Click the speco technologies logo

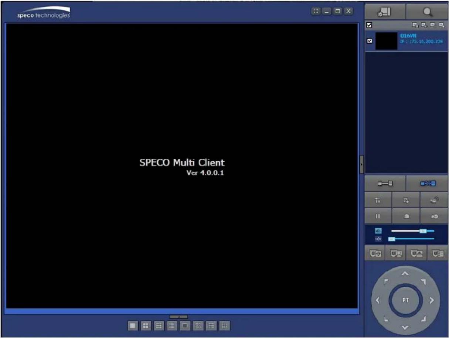(x=44, y=13)
